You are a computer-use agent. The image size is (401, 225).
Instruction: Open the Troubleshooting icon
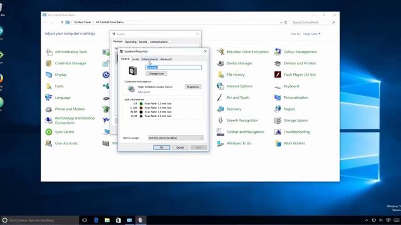278,132
